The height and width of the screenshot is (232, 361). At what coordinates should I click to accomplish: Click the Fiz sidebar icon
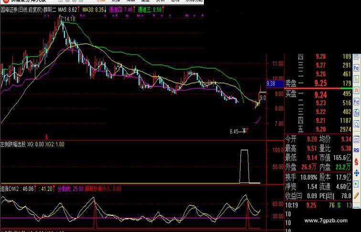pos(356,101)
